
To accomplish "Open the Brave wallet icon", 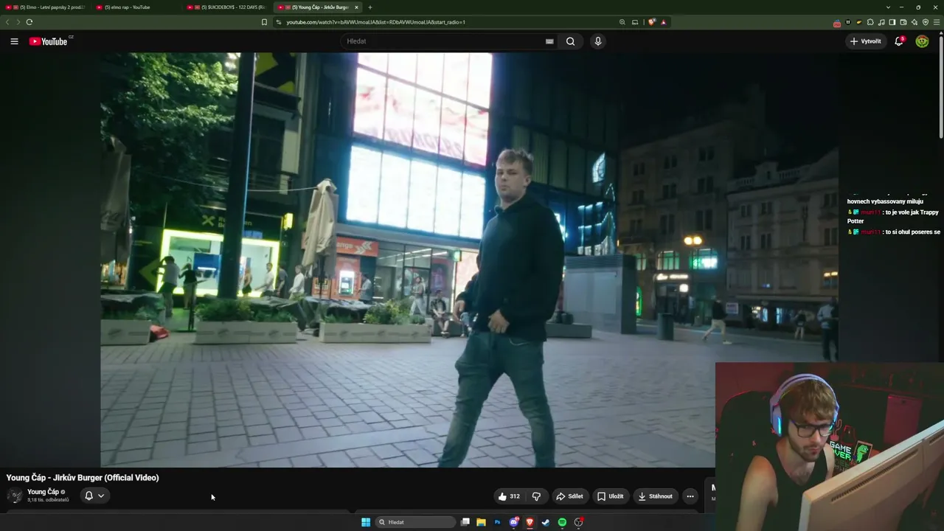I will coord(903,22).
